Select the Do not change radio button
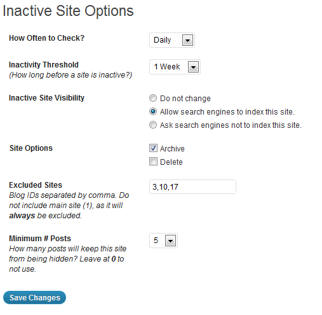 coord(153,98)
